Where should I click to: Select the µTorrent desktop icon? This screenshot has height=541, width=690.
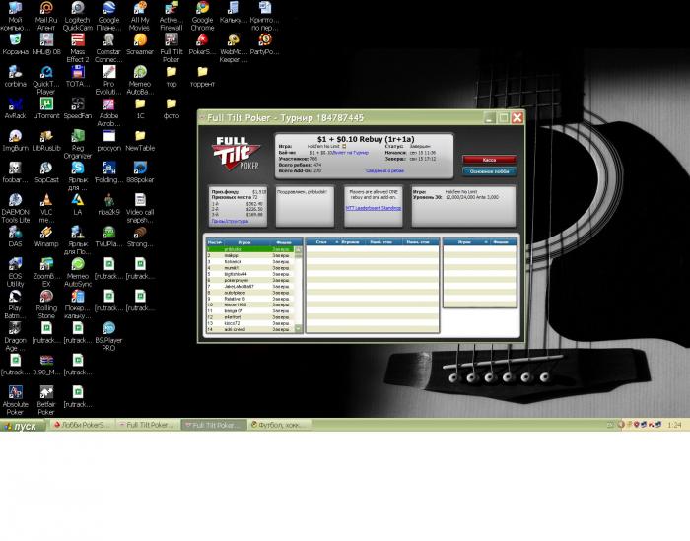(x=45, y=108)
